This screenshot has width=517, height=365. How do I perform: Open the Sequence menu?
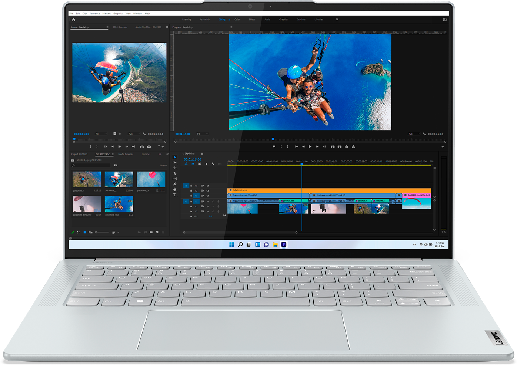[94, 13]
